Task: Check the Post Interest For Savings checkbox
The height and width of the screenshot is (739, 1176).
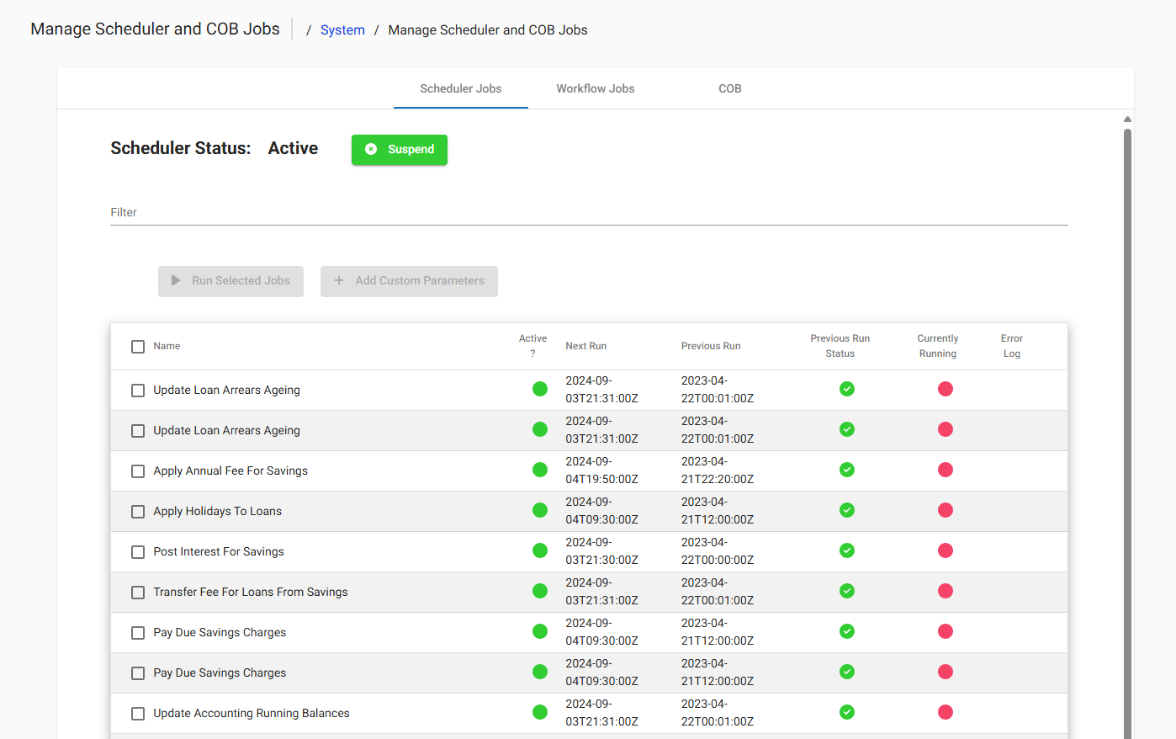Action: point(137,551)
